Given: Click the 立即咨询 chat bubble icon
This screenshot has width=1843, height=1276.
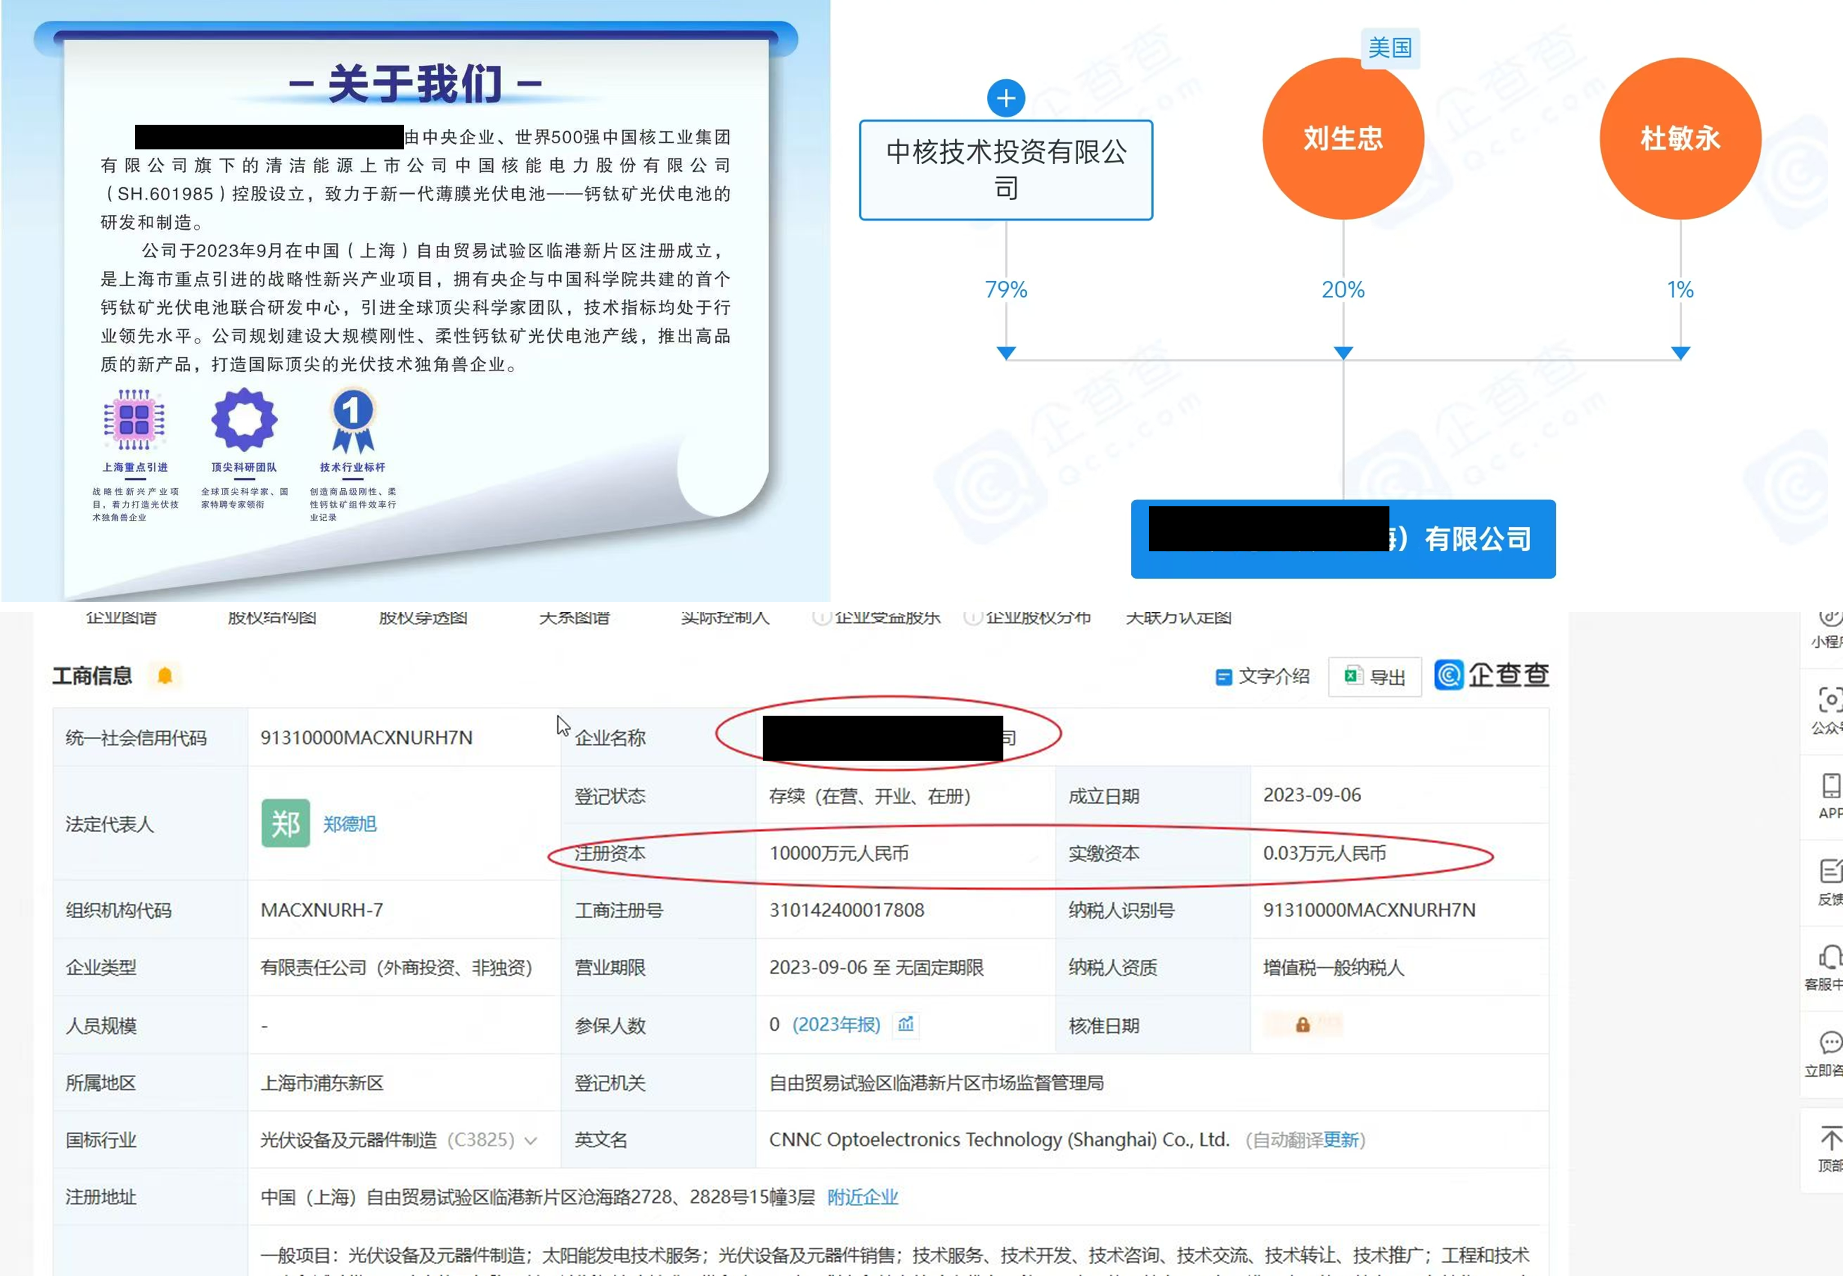Looking at the screenshot, I should click(x=1830, y=1043).
